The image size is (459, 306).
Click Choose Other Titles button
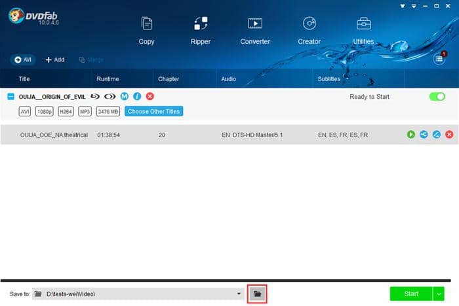point(153,111)
